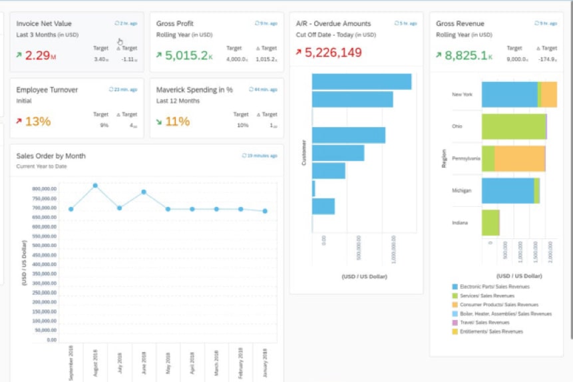The width and height of the screenshot is (573, 382).
Task: Click topmost bar in A/R Overdue chart
Action: coord(361,82)
